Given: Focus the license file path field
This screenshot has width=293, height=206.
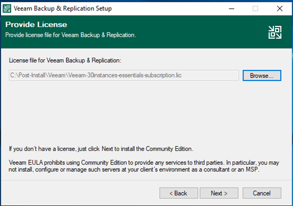Looking at the screenshot, I should (124, 75).
